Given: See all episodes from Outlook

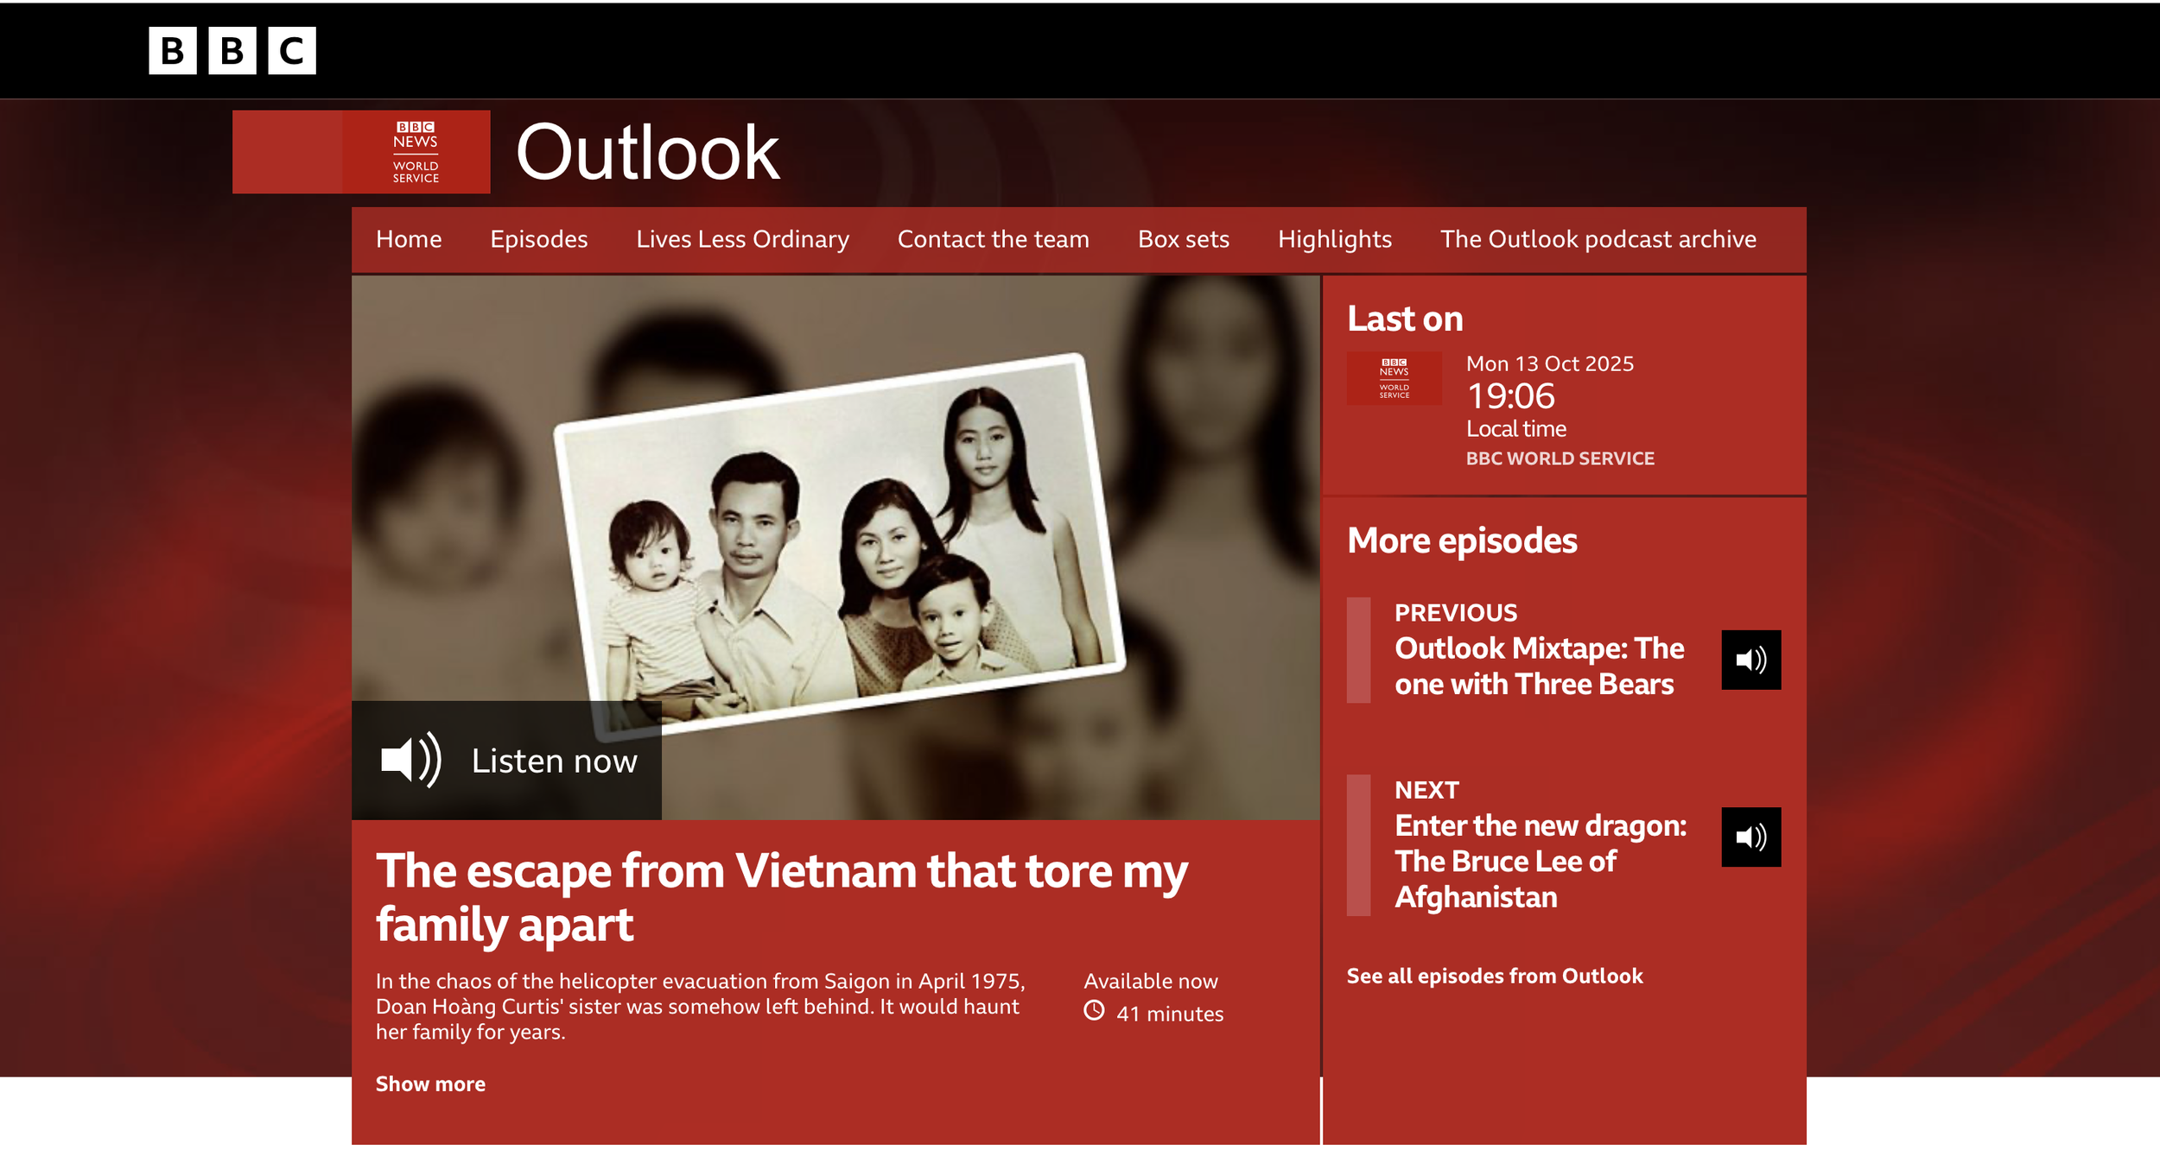Looking at the screenshot, I should pos(1495,976).
